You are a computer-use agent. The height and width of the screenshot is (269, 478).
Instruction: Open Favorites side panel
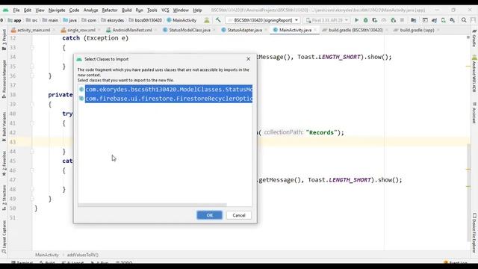click(4, 164)
